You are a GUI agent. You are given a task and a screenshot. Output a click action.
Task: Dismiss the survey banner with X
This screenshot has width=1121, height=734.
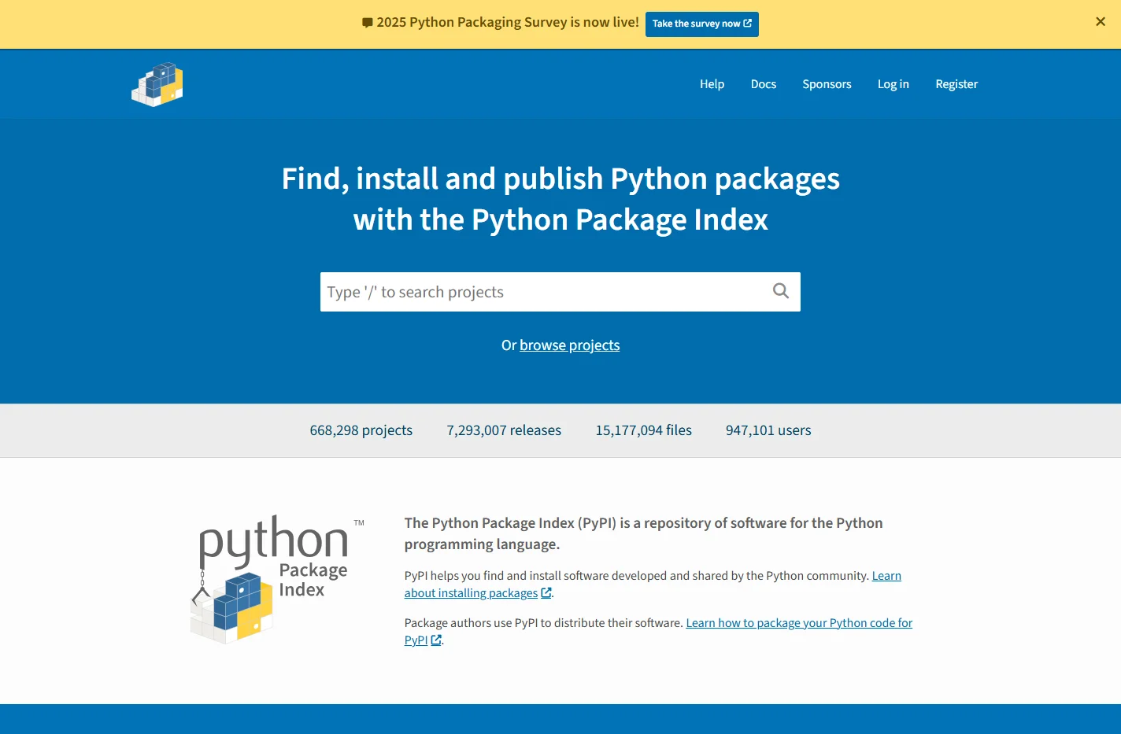[x=1101, y=22]
